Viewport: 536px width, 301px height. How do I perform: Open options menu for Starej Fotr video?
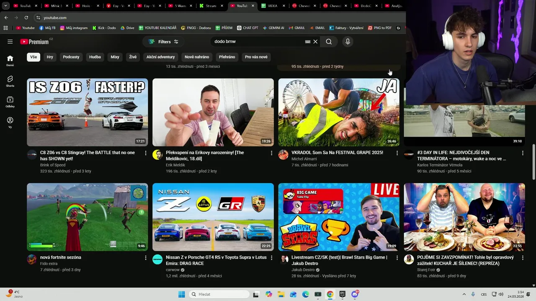point(523,258)
